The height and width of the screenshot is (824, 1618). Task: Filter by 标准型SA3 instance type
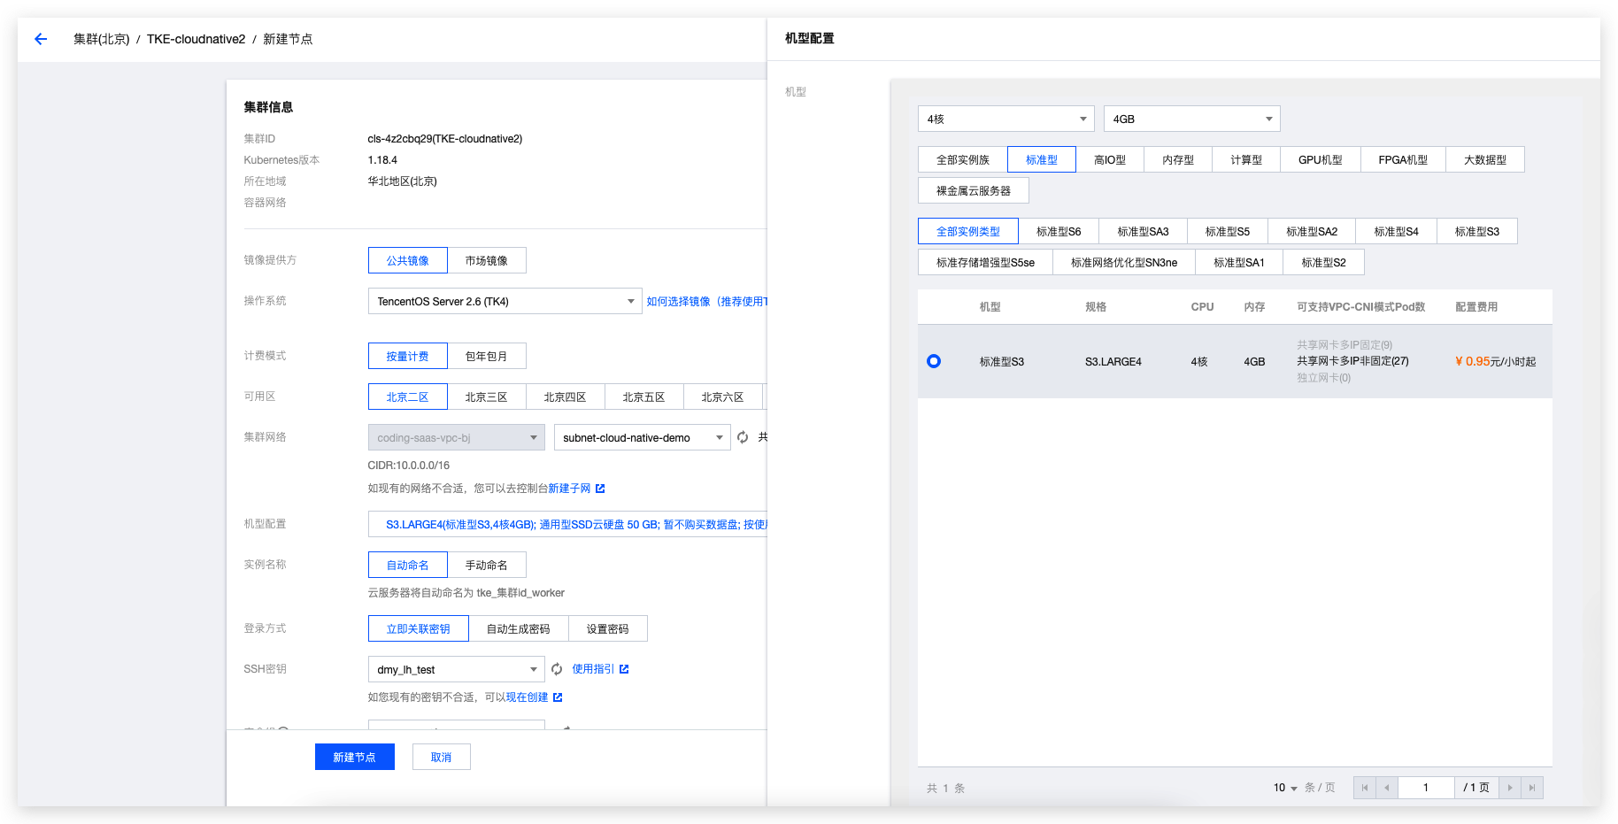pyautogui.click(x=1144, y=231)
